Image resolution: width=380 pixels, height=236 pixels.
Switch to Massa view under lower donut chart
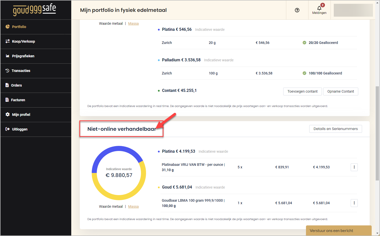(x=133, y=206)
